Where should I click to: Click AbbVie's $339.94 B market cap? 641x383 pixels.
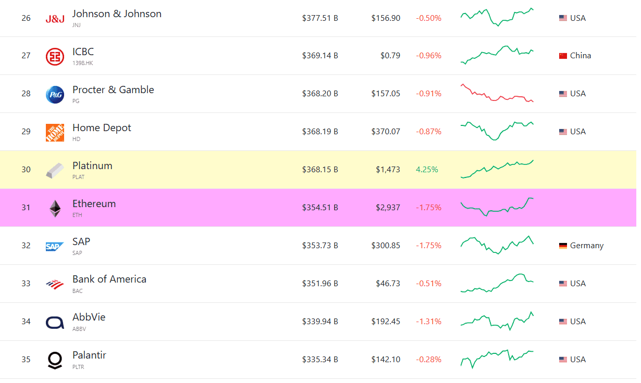(320, 322)
